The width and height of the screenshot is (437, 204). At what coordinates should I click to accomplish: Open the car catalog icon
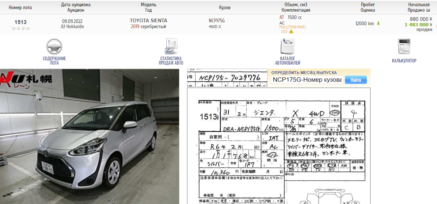287,46
